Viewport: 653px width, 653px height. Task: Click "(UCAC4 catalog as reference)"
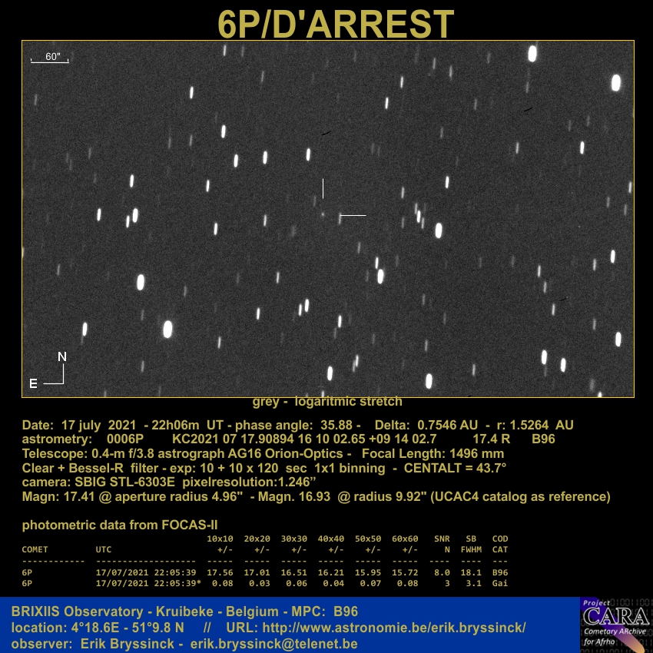coord(520,497)
